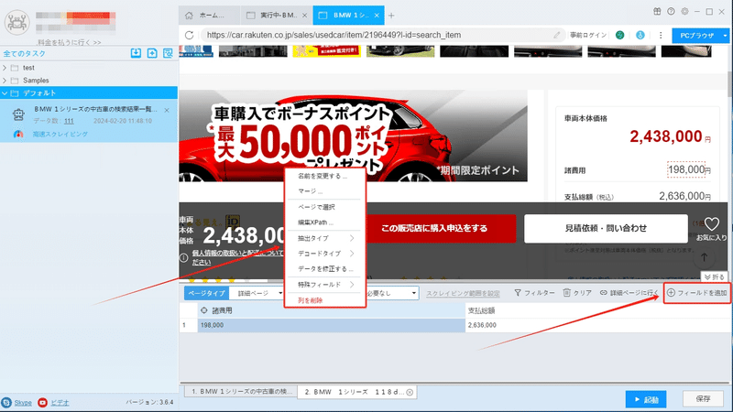Screen dimensions: 733x412
Task: Click フィールドを追加 add field button
Action: (x=697, y=293)
